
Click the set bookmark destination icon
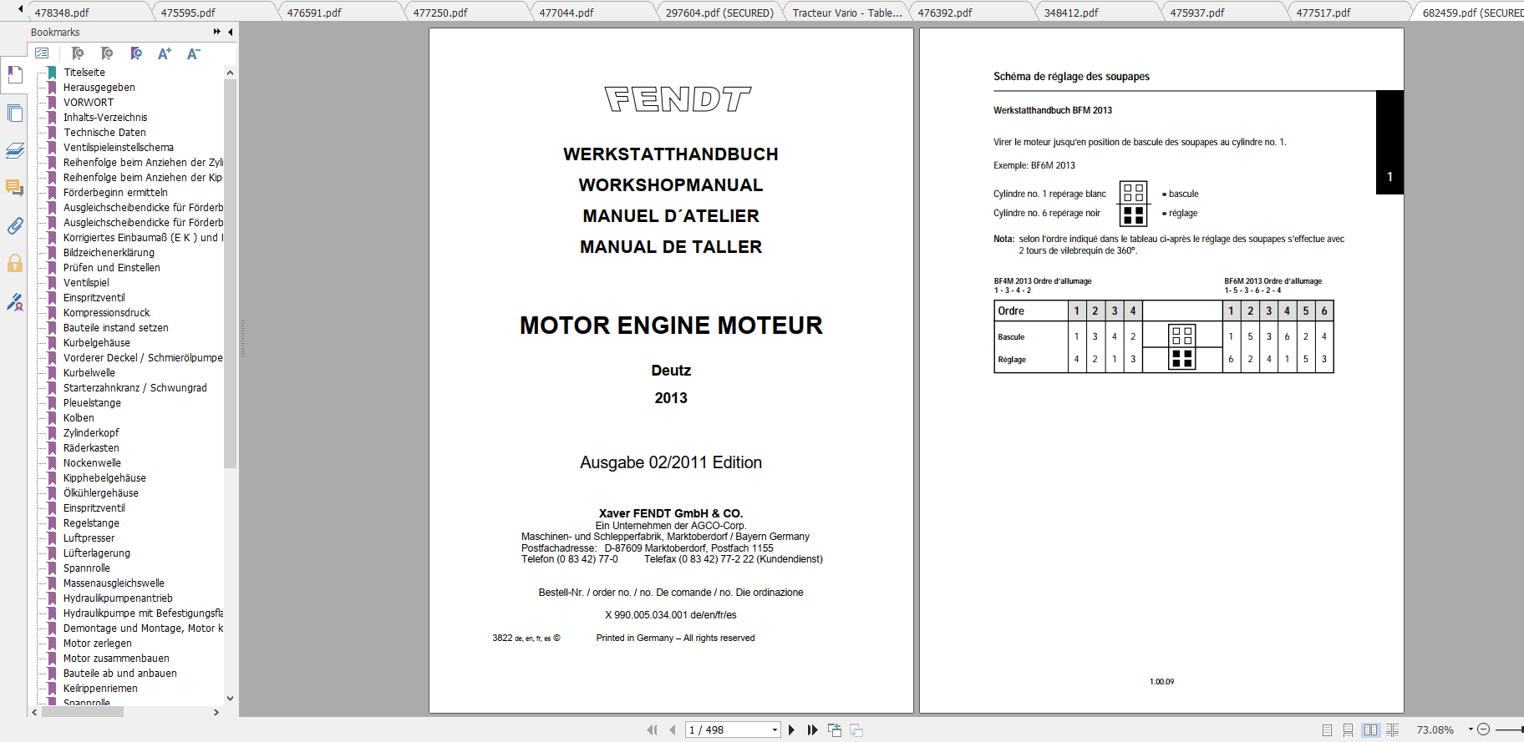pos(136,53)
